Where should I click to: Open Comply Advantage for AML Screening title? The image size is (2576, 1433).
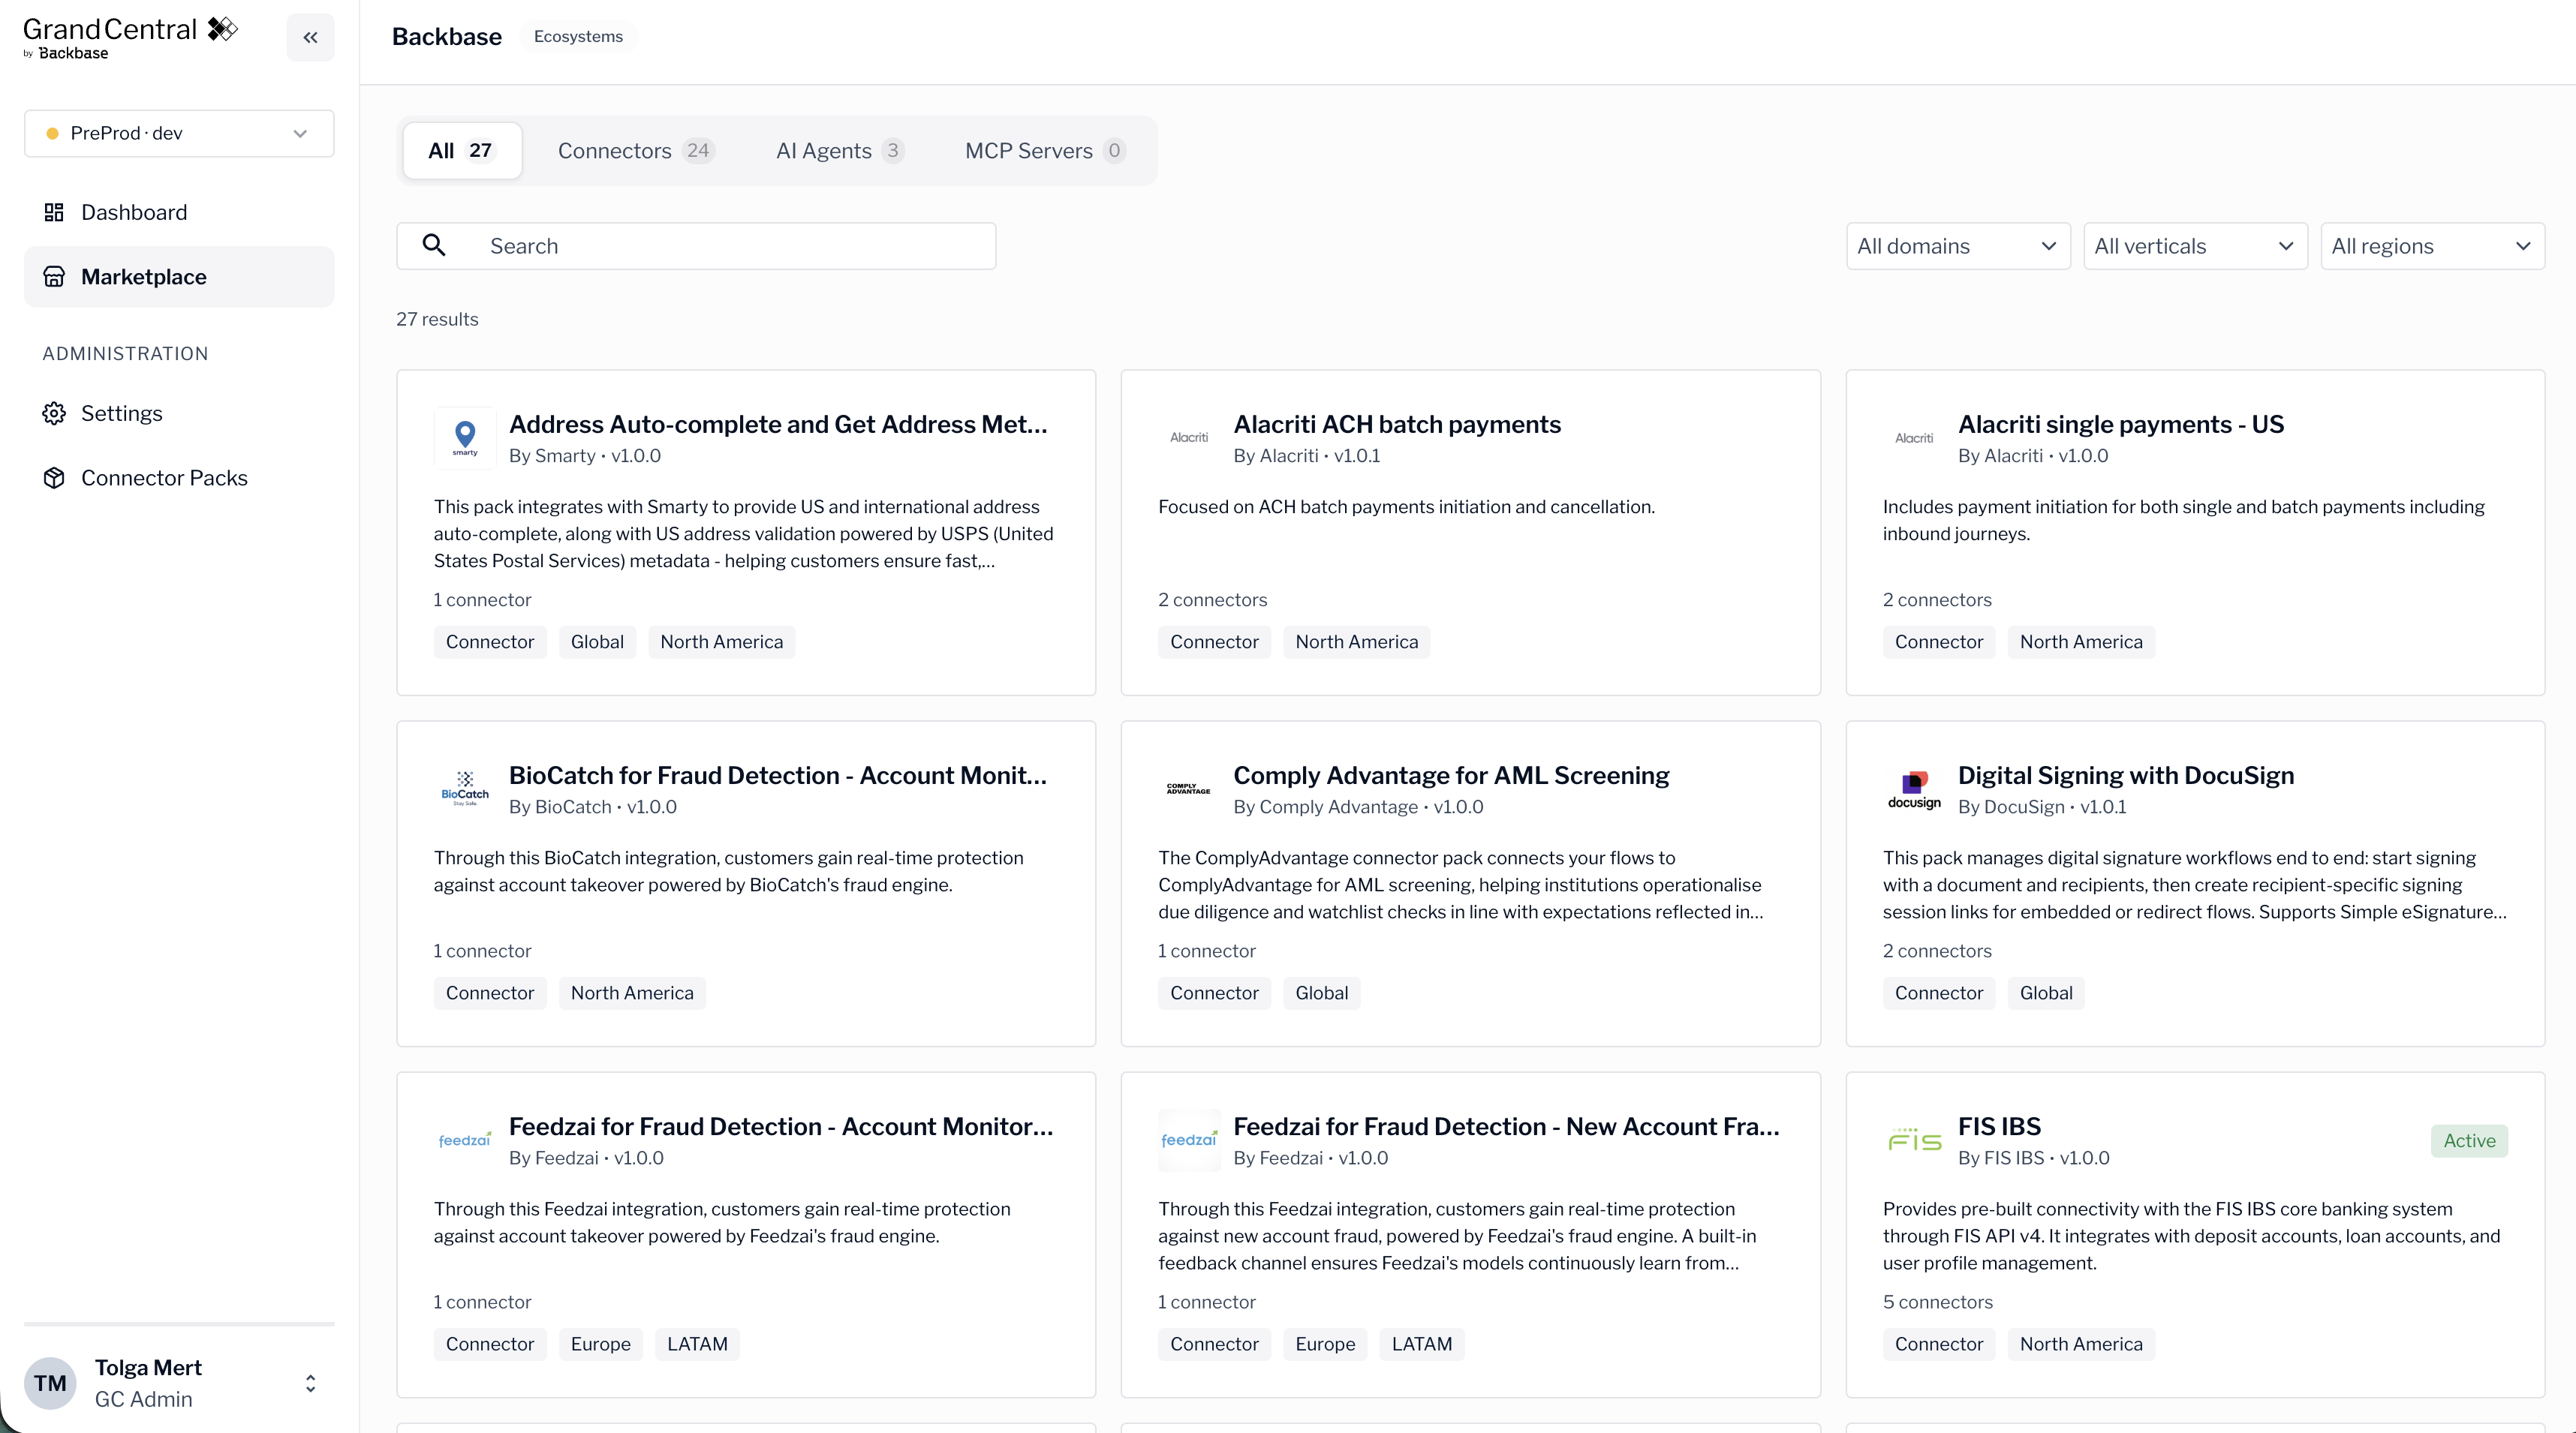pos(1451,774)
